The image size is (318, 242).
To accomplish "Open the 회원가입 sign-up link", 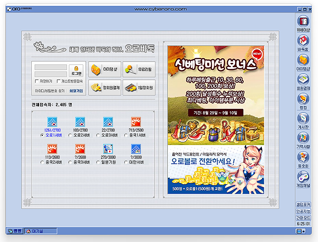I will (x=76, y=91).
